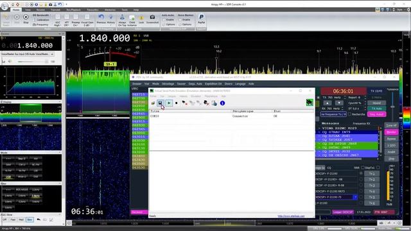This screenshot has height=231, width=411.
Task: Open the Langage menu in the JTDX window
Action: tap(240, 84)
